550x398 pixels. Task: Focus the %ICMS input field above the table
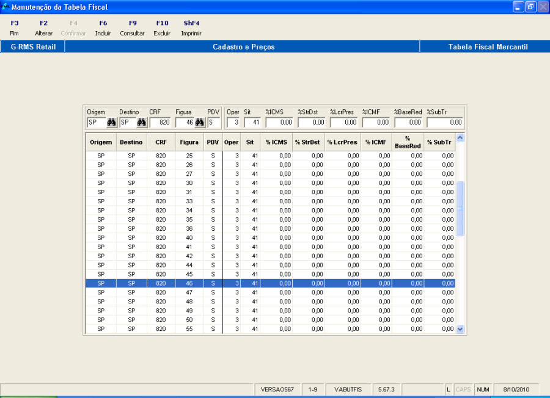click(x=279, y=123)
